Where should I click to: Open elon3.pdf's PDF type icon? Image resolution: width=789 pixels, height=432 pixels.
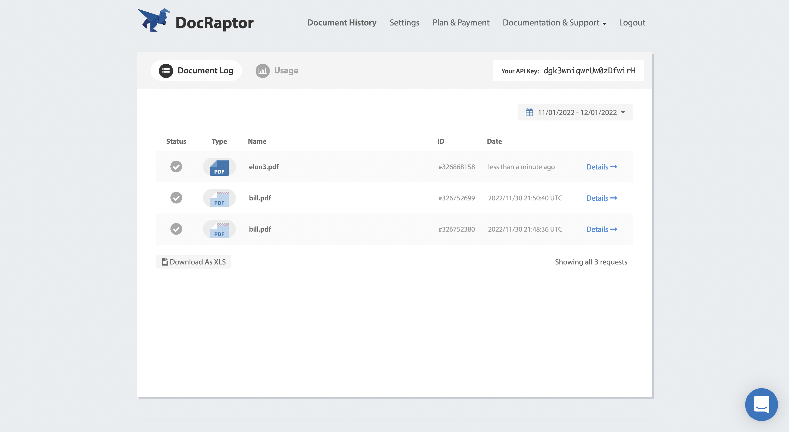219,167
